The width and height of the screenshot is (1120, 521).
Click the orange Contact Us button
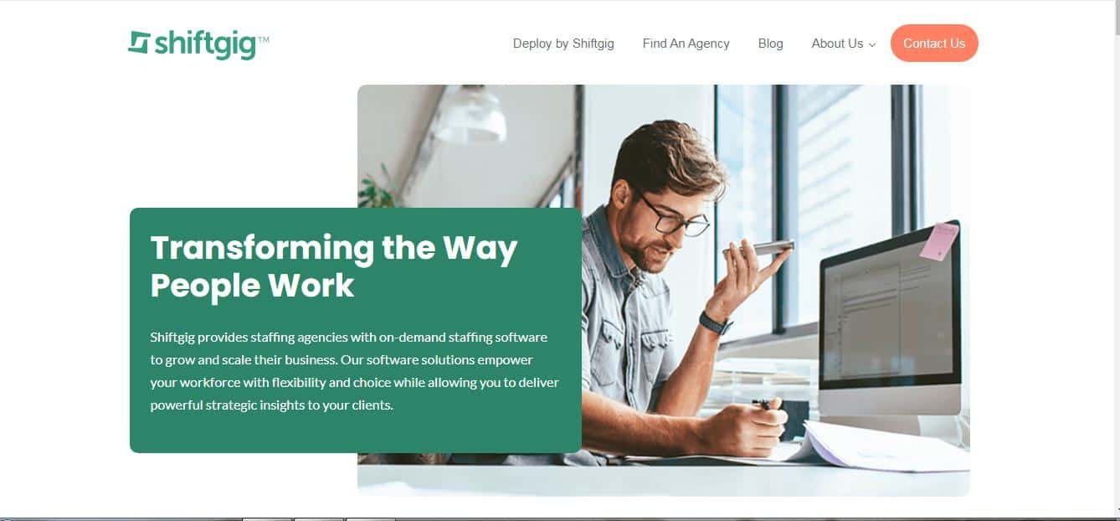[x=934, y=44]
